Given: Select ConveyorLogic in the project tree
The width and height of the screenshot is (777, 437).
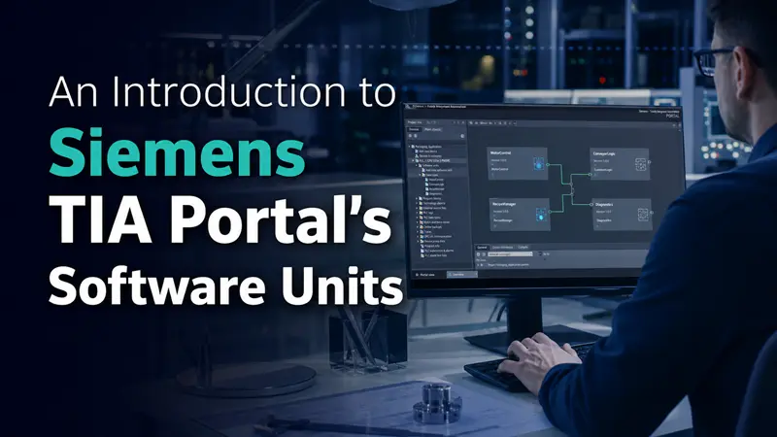Looking at the screenshot, I should 433,185.
